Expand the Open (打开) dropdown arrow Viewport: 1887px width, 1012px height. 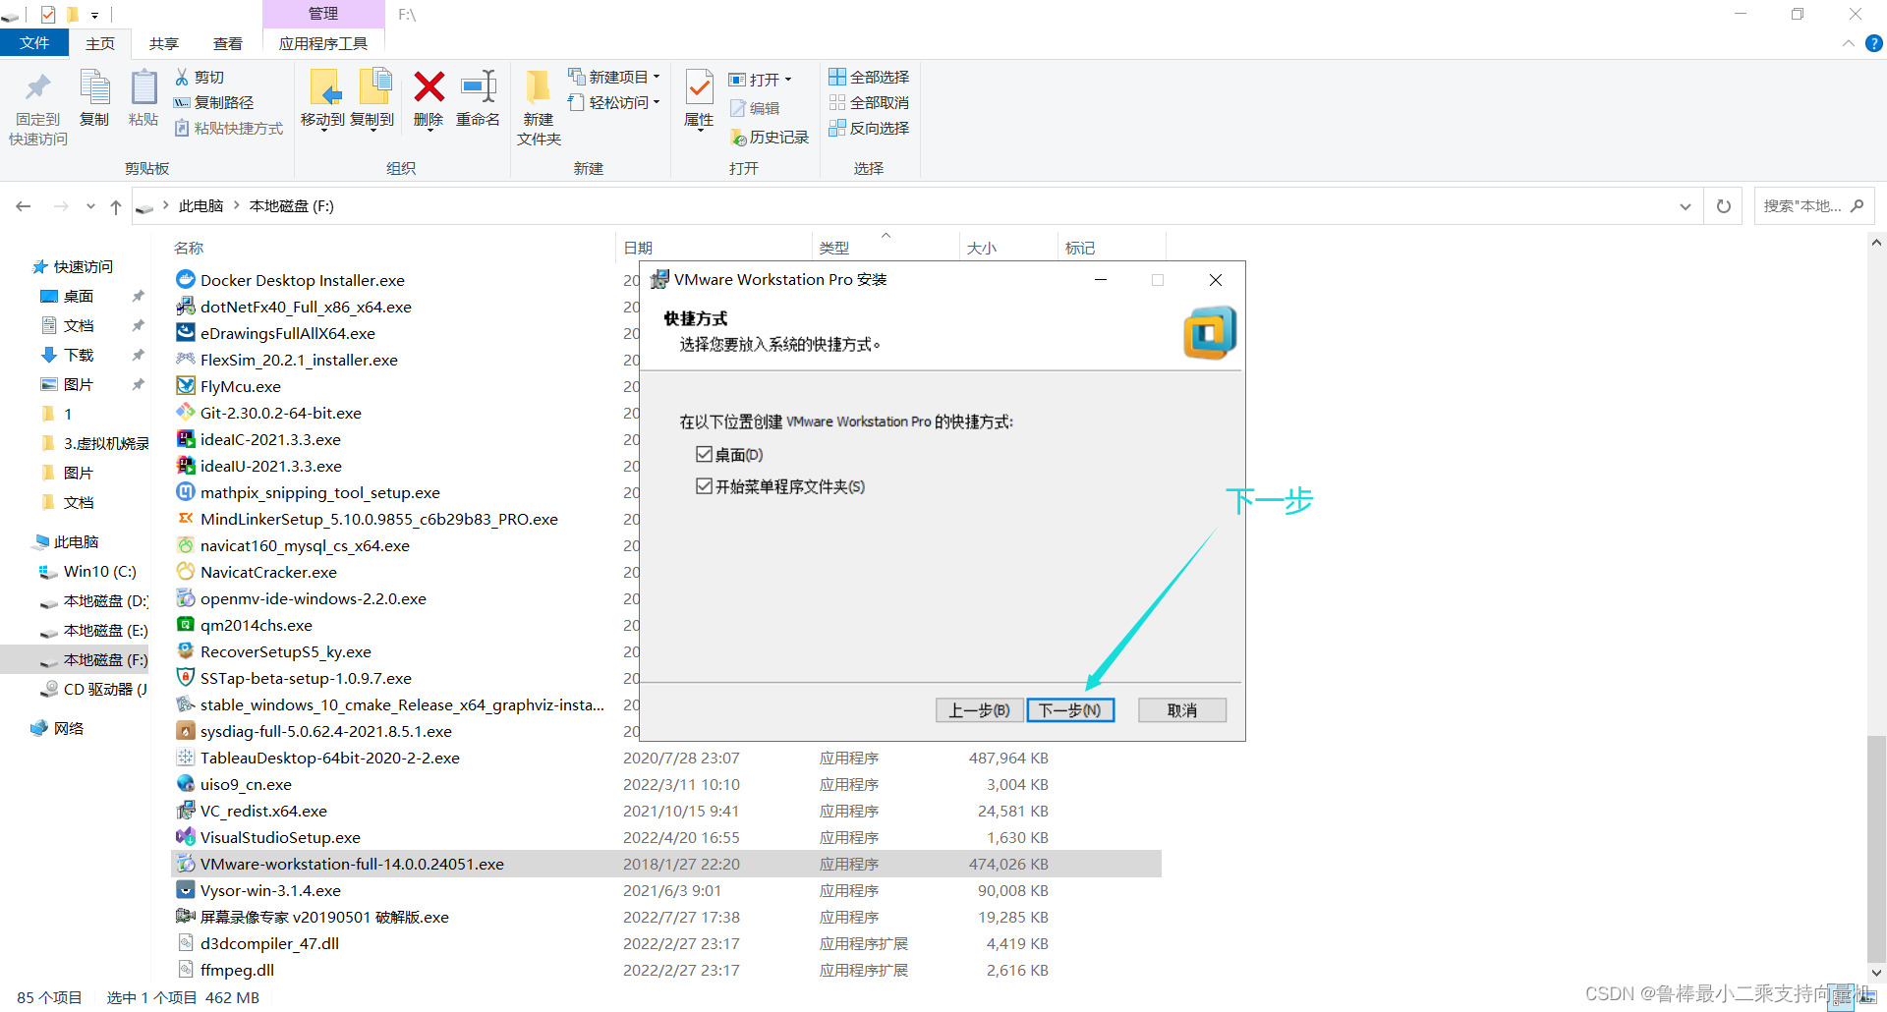(788, 80)
